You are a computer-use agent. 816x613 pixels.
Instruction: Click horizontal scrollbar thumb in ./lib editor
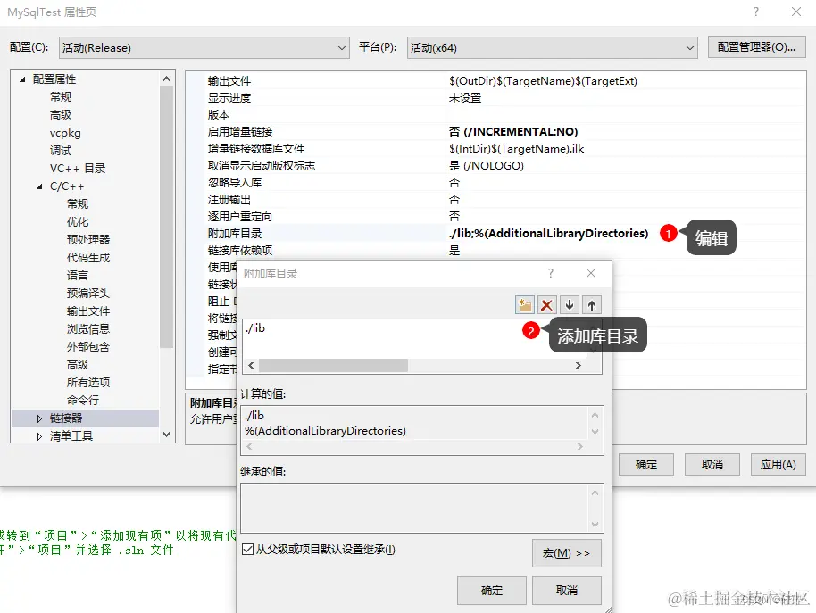coord(333,366)
